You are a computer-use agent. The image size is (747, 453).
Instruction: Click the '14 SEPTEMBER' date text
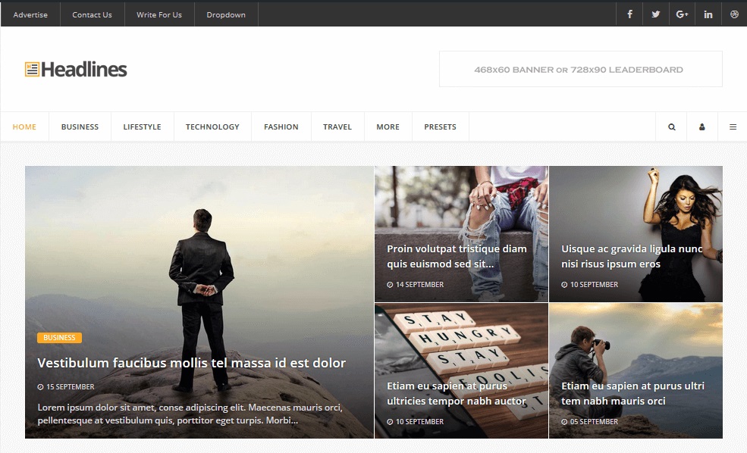tap(419, 285)
